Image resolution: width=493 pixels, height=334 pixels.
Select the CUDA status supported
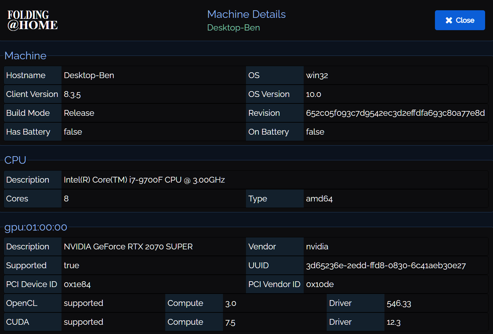click(83, 322)
